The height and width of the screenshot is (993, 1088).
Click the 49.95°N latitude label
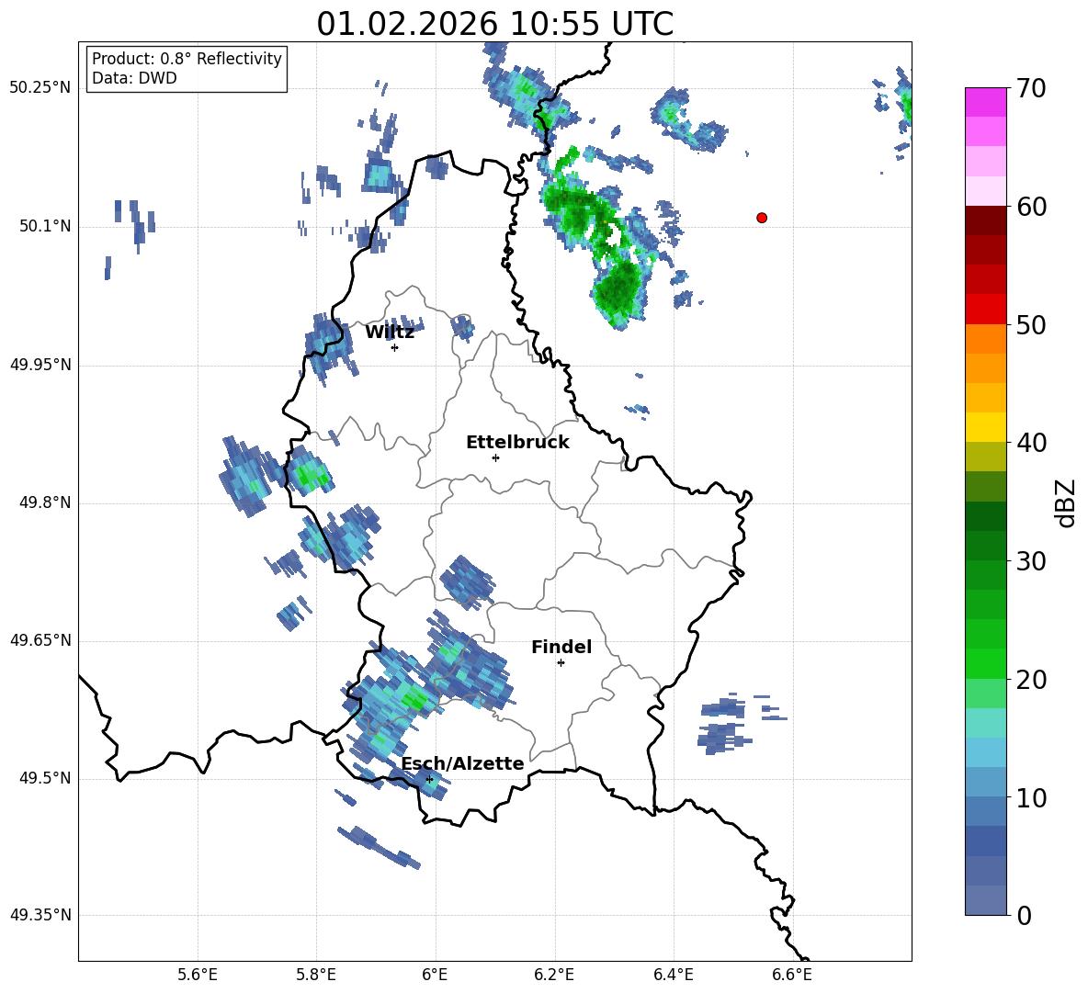click(40, 365)
